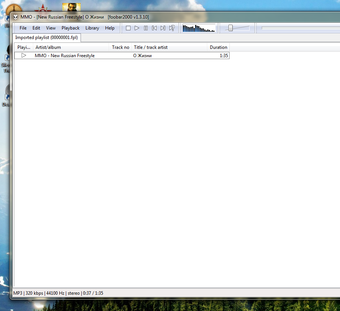Click the seek bar
The image size is (340, 311).
coord(301,28)
